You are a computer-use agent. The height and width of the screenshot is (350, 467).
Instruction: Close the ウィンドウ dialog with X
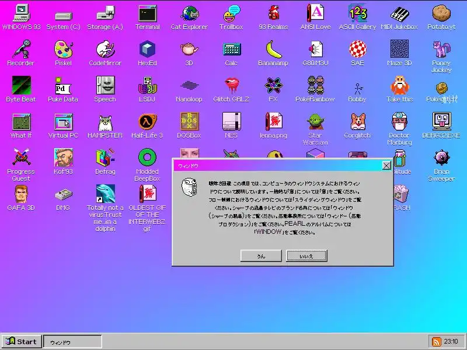pos(386,166)
